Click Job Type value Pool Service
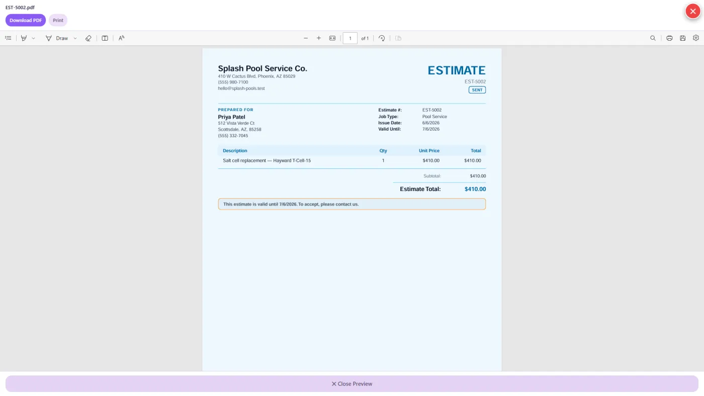 pyautogui.click(x=434, y=117)
